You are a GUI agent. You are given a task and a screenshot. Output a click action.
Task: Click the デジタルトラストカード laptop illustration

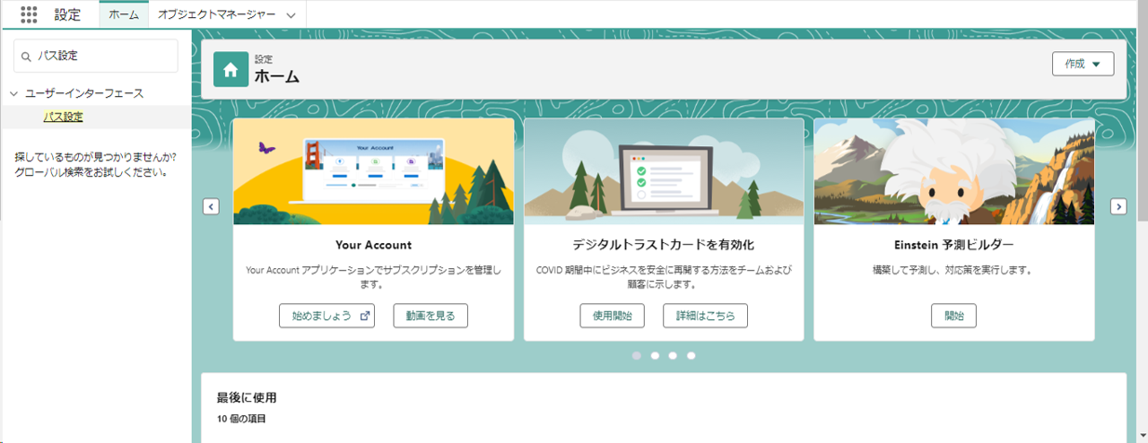[x=664, y=171]
